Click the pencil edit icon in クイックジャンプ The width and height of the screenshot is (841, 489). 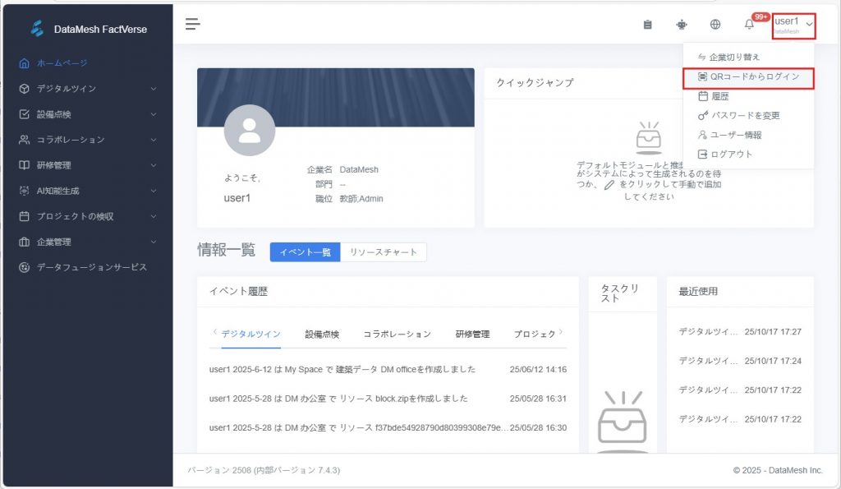point(609,186)
